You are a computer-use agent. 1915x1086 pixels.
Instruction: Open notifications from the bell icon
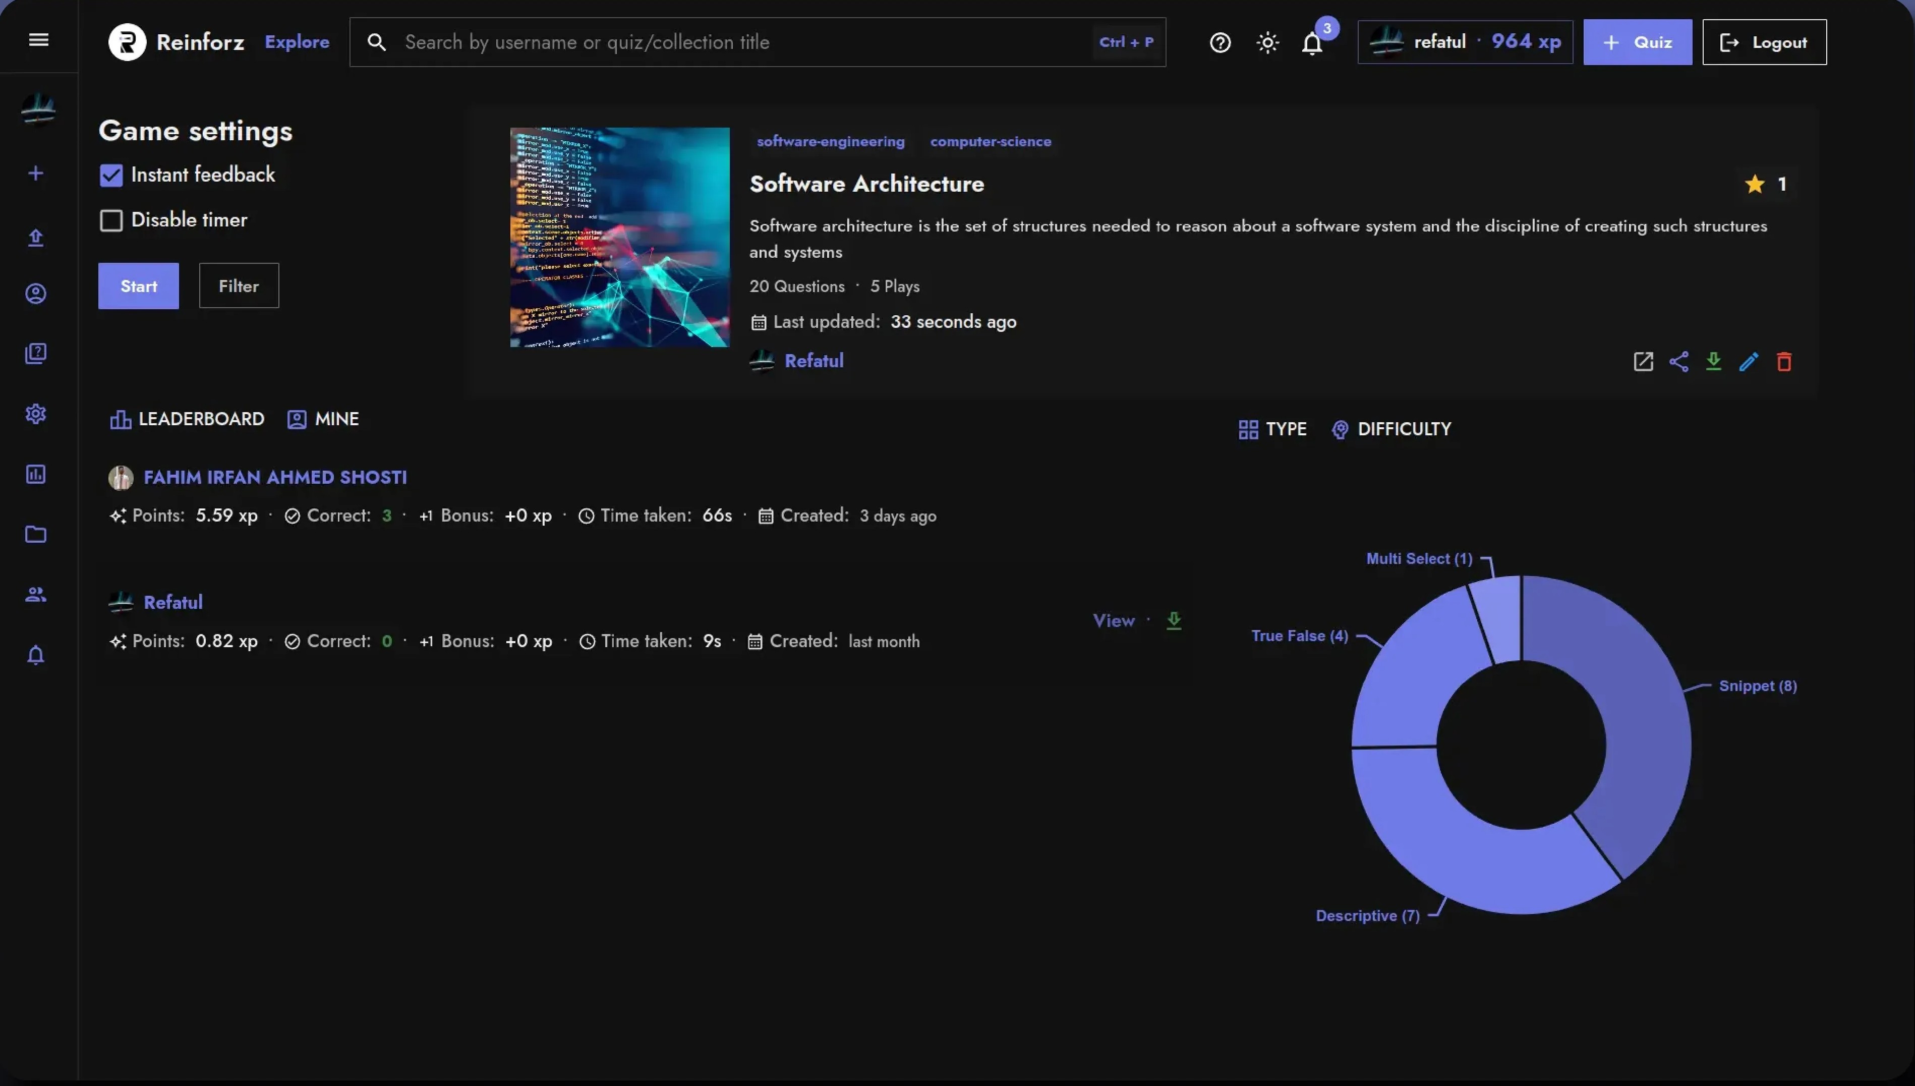coord(1312,43)
